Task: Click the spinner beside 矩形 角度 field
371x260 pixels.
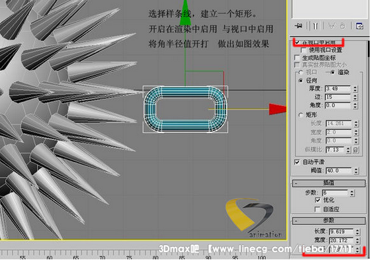Action: pyautogui.click(x=356, y=141)
